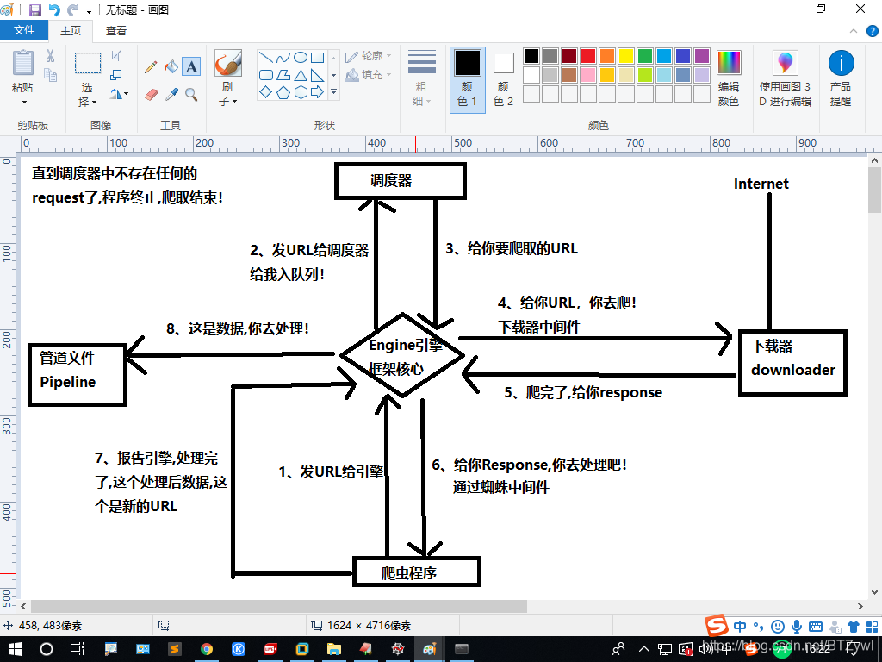Image resolution: width=882 pixels, height=662 pixels.
Task: Click the Sogou input method icon
Action: [717, 626]
